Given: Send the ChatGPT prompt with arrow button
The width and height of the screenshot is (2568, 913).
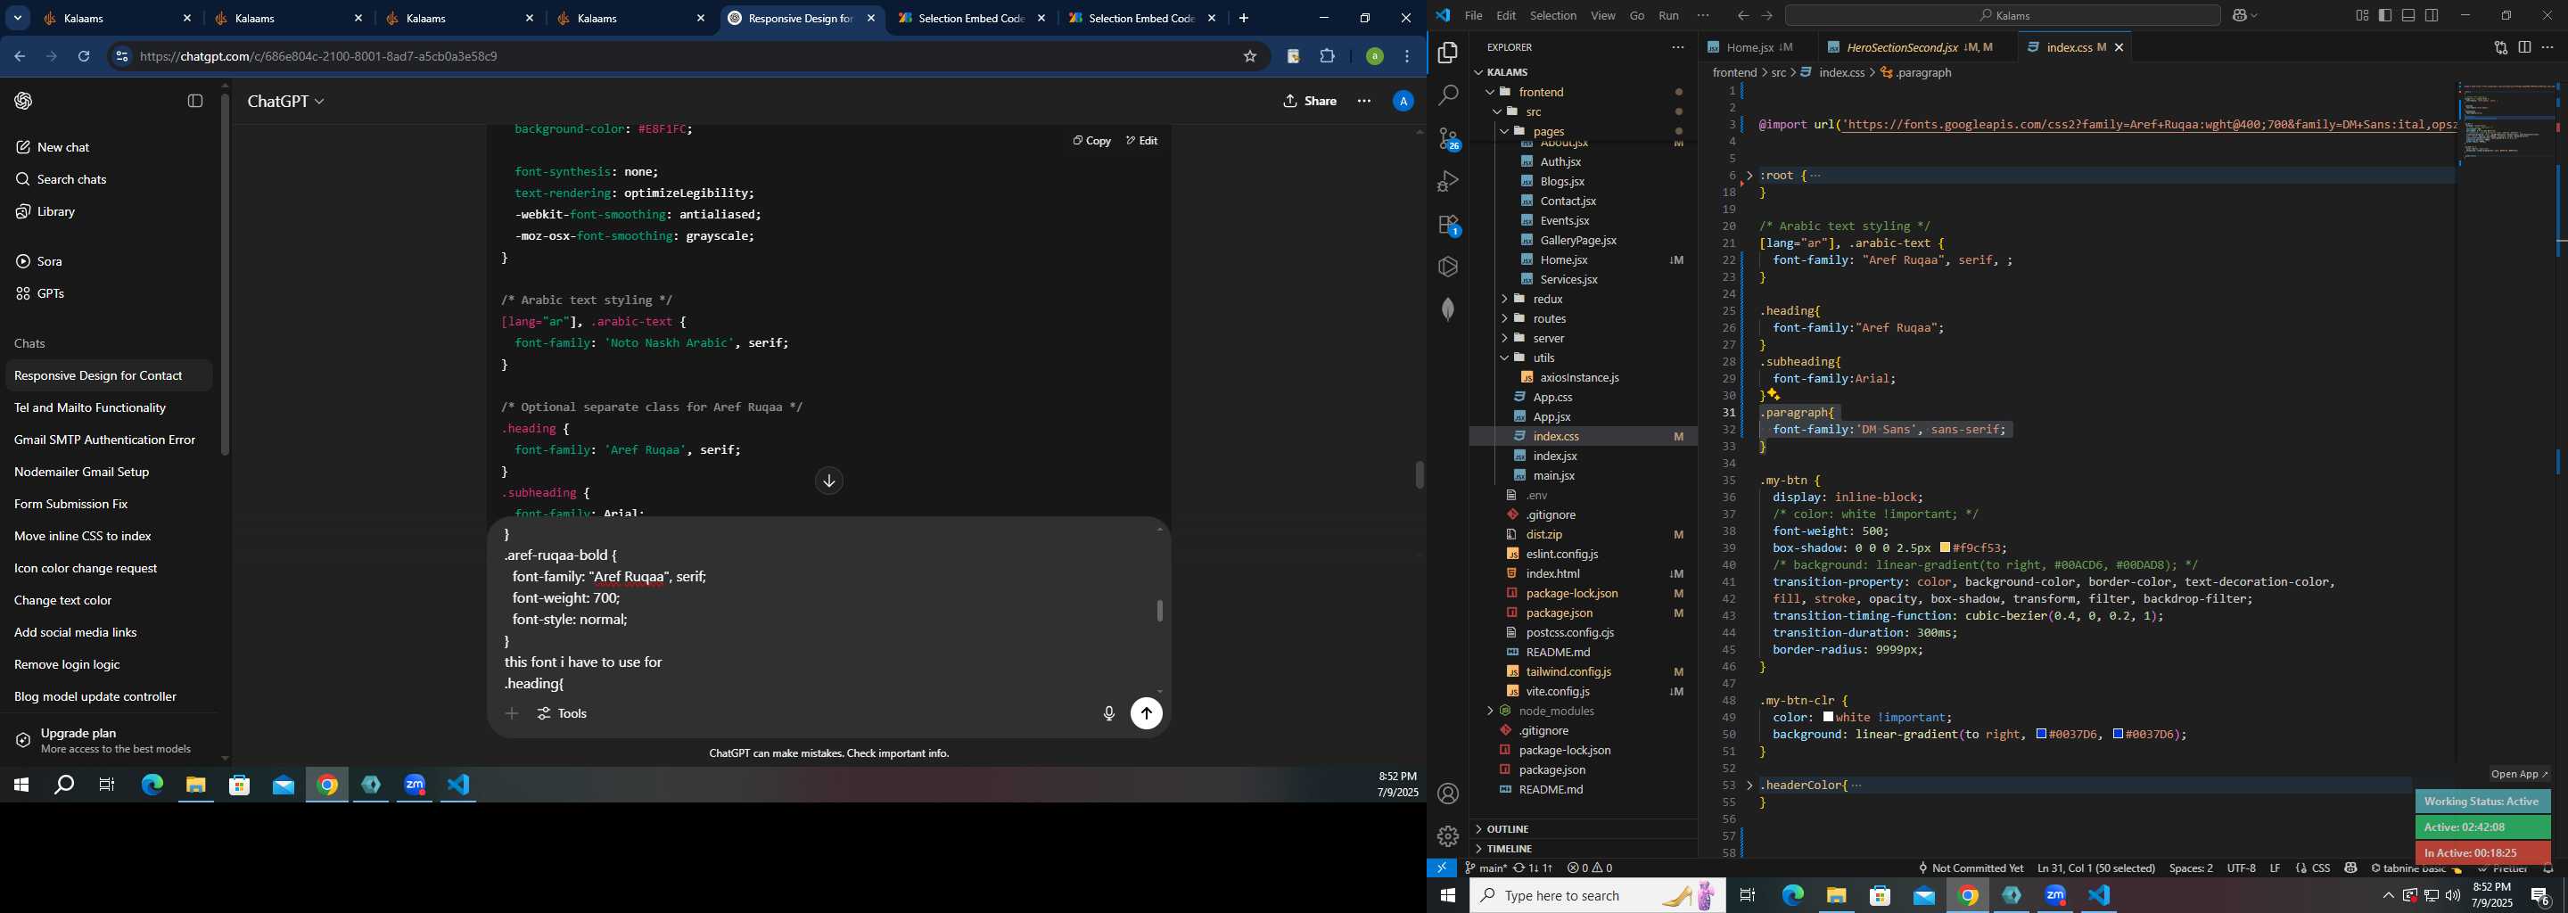Looking at the screenshot, I should click(x=1147, y=713).
